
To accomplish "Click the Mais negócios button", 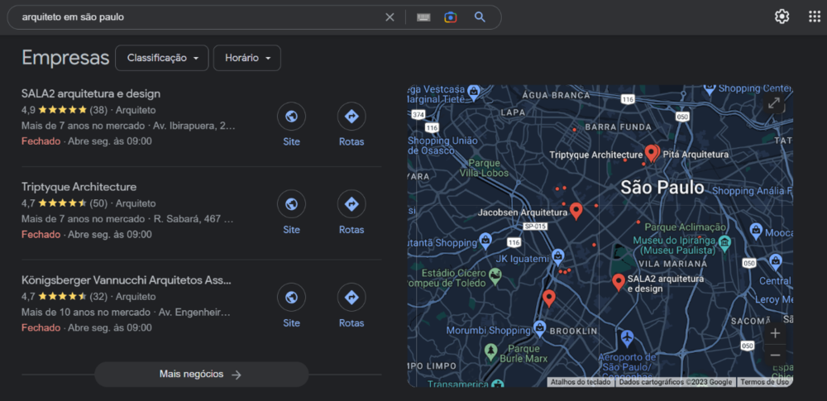I will (201, 375).
